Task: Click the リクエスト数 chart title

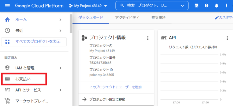Action: [193, 47]
